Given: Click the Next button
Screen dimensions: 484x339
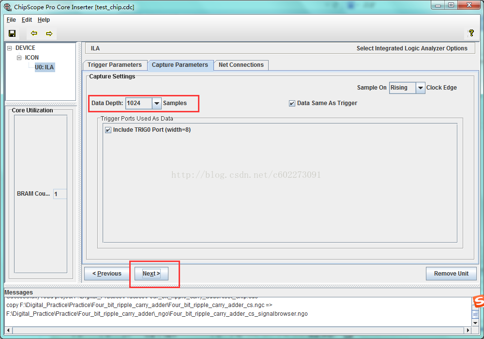Looking at the screenshot, I should [151, 274].
